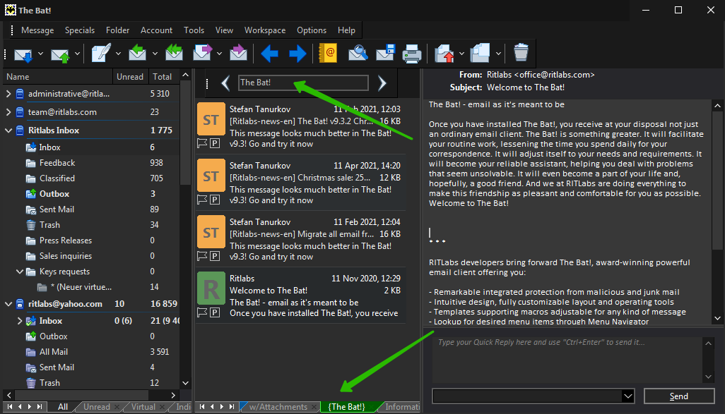
Task: Open the Quick Reply template combo box
Action: point(533,396)
